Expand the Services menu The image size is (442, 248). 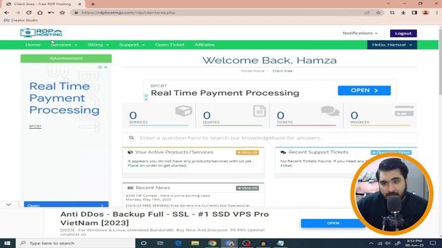tap(64, 45)
